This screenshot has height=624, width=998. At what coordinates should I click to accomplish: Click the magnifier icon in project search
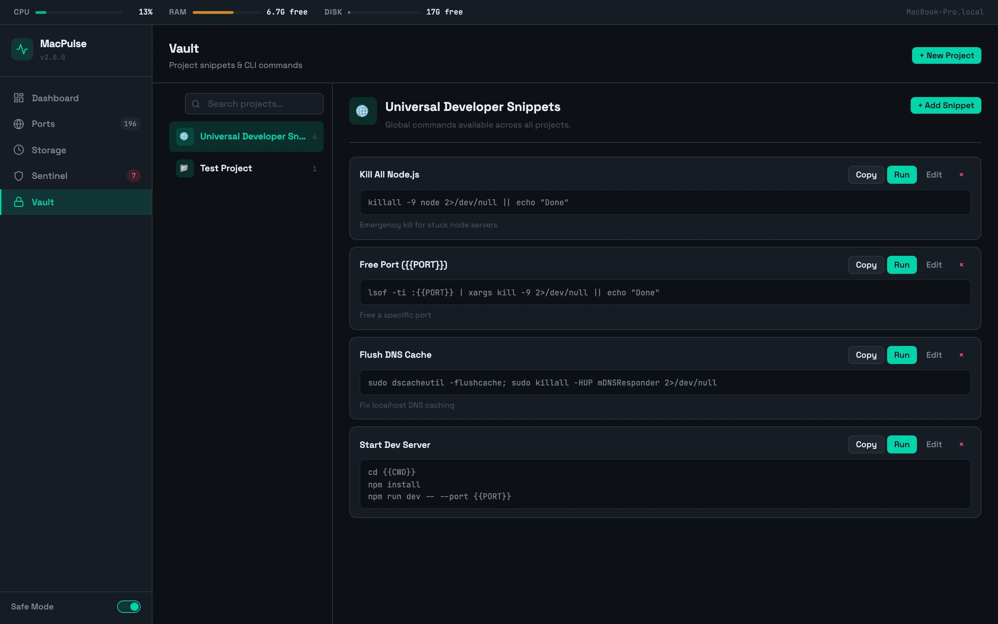coord(196,104)
